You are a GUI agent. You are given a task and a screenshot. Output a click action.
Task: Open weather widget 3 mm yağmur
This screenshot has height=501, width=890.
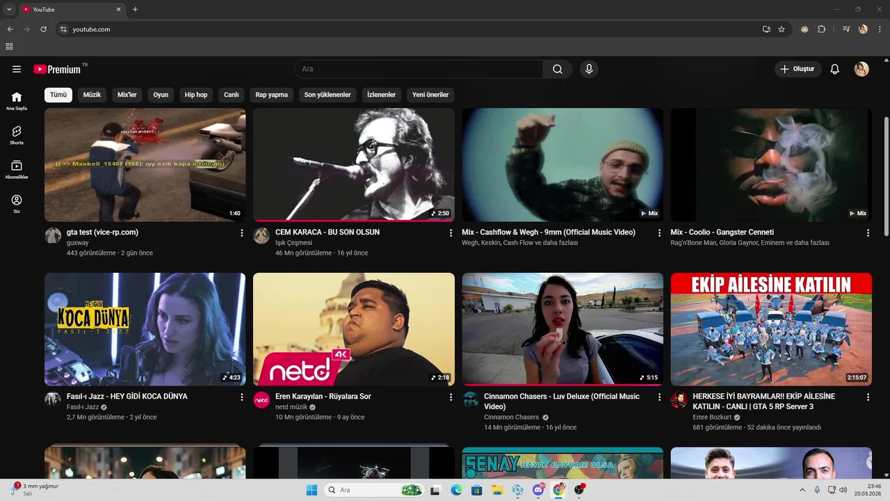35,489
